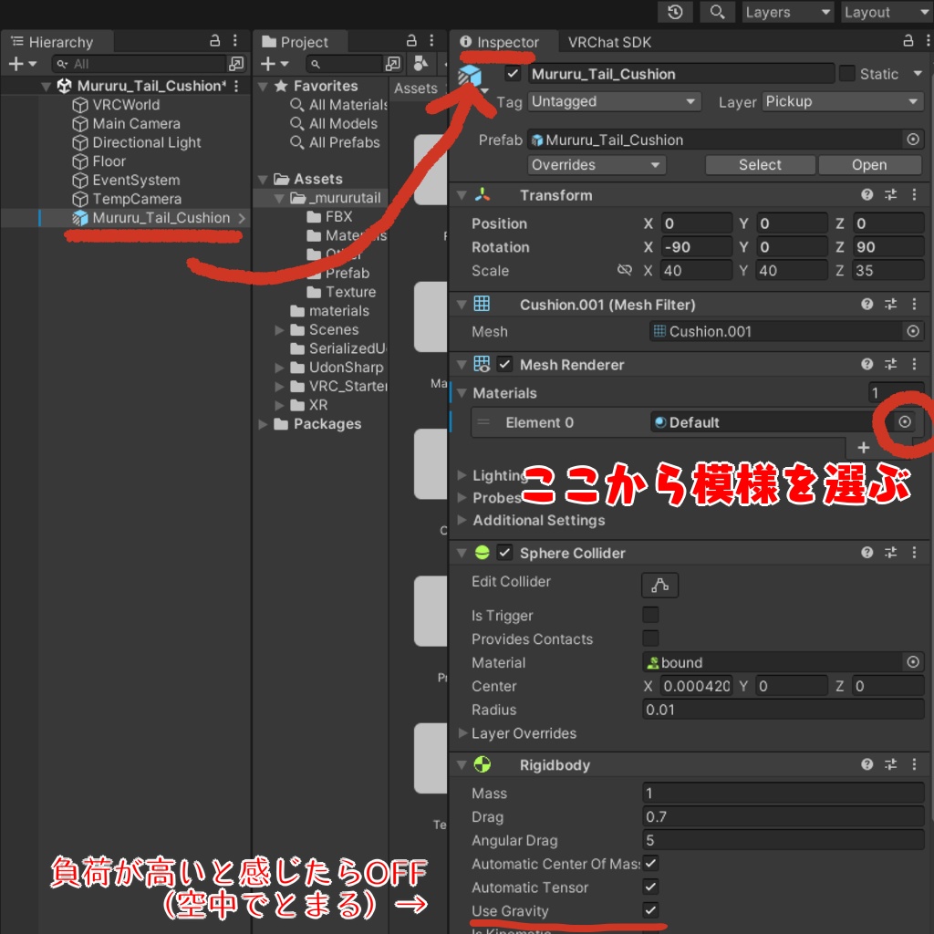
Task: Click the Open button for the prefab
Action: click(x=869, y=164)
